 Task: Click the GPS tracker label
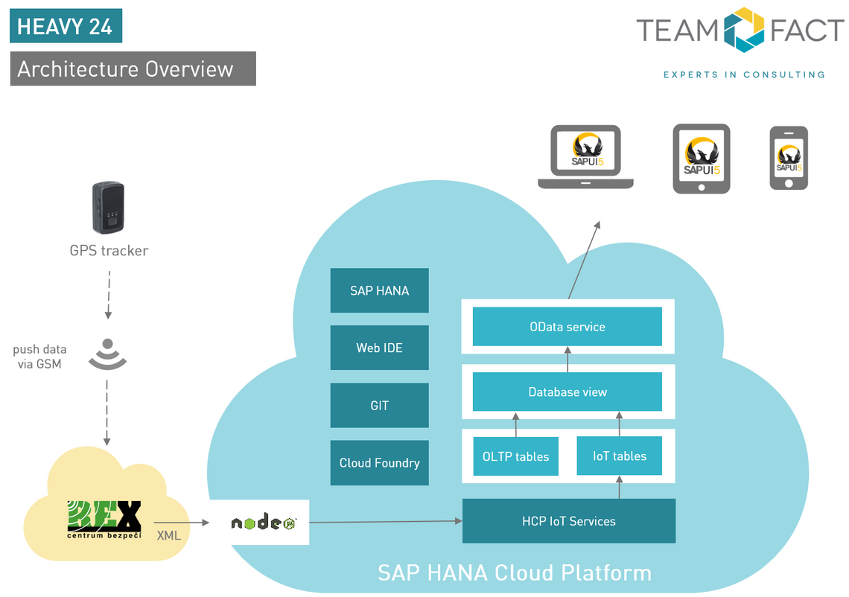pos(109,251)
